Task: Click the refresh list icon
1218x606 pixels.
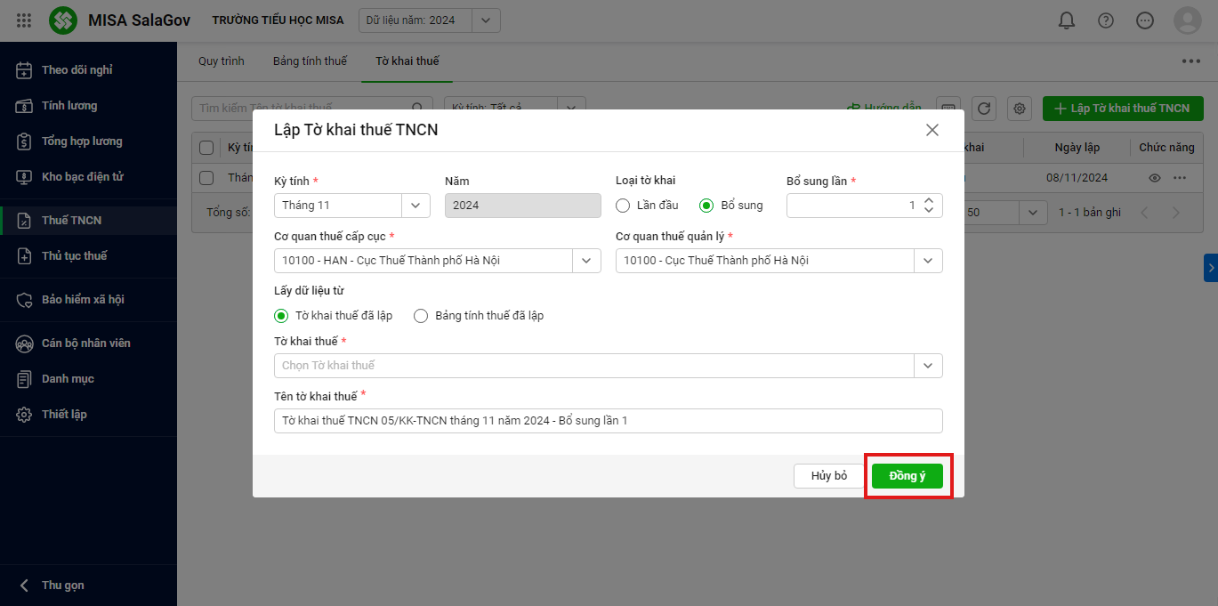Action: tap(983, 109)
